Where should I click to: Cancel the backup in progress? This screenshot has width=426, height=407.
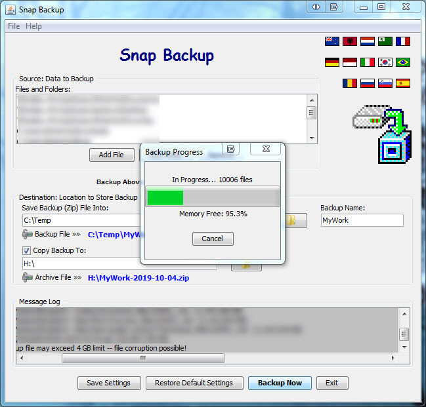point(213,239)
